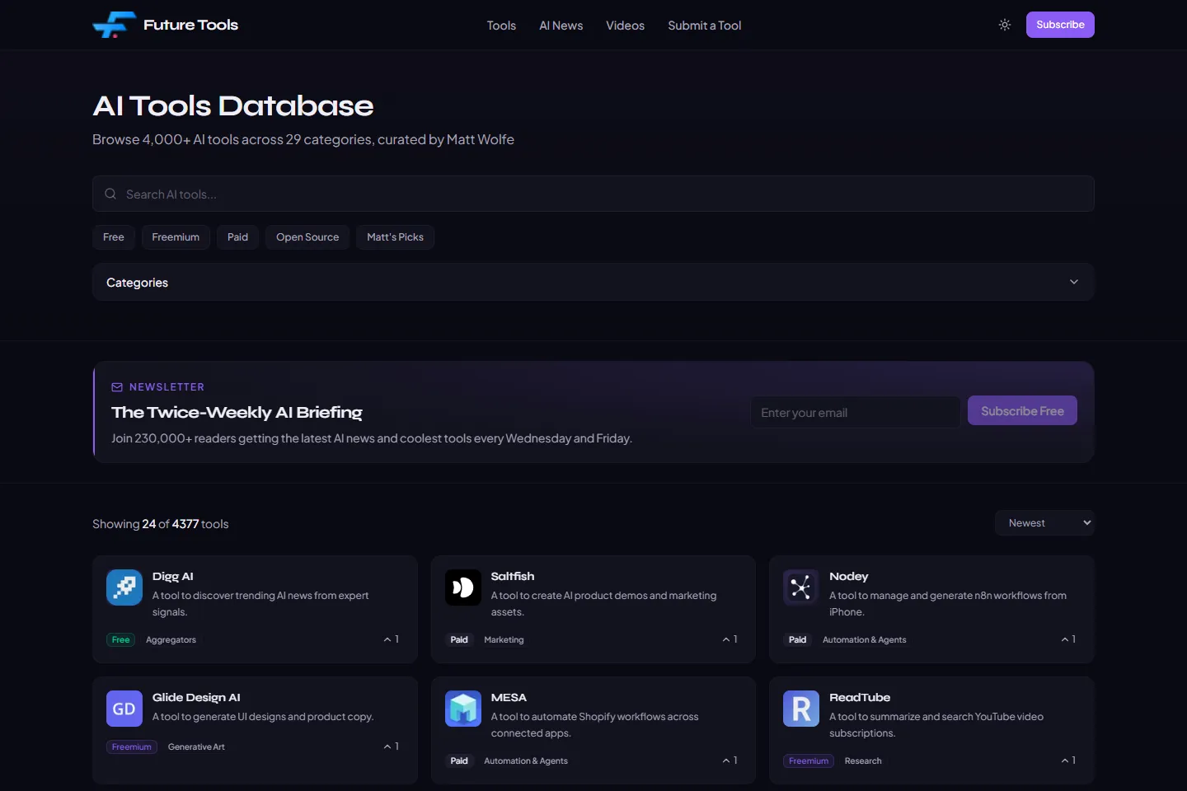Open the ReadTube tool icon
The height and width of the screenshot is (791, 1187).
801,709
